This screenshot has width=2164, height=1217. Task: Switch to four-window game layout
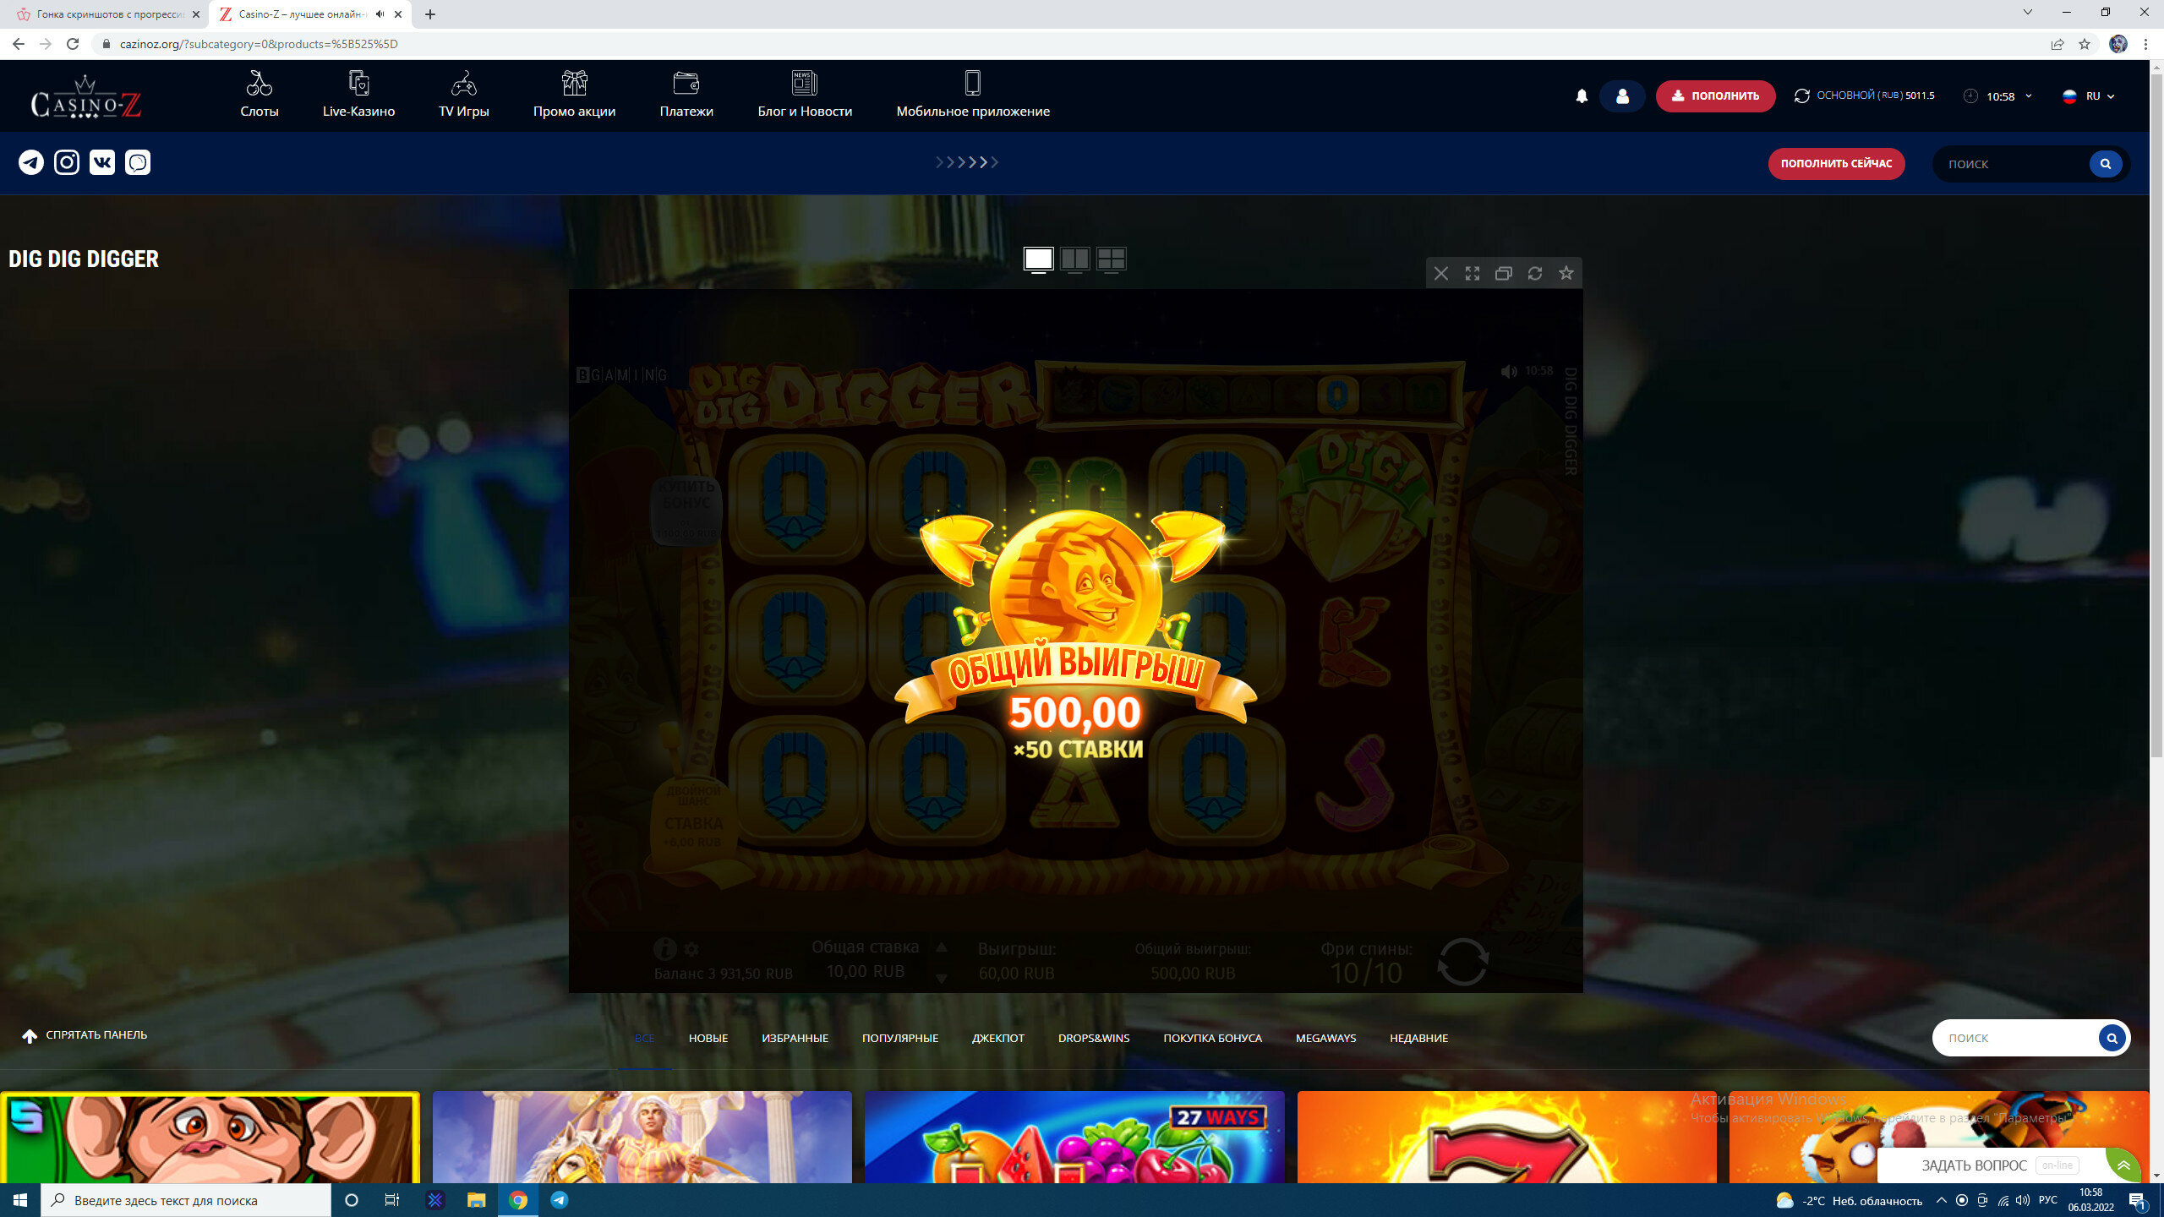tap(1111, 259)
